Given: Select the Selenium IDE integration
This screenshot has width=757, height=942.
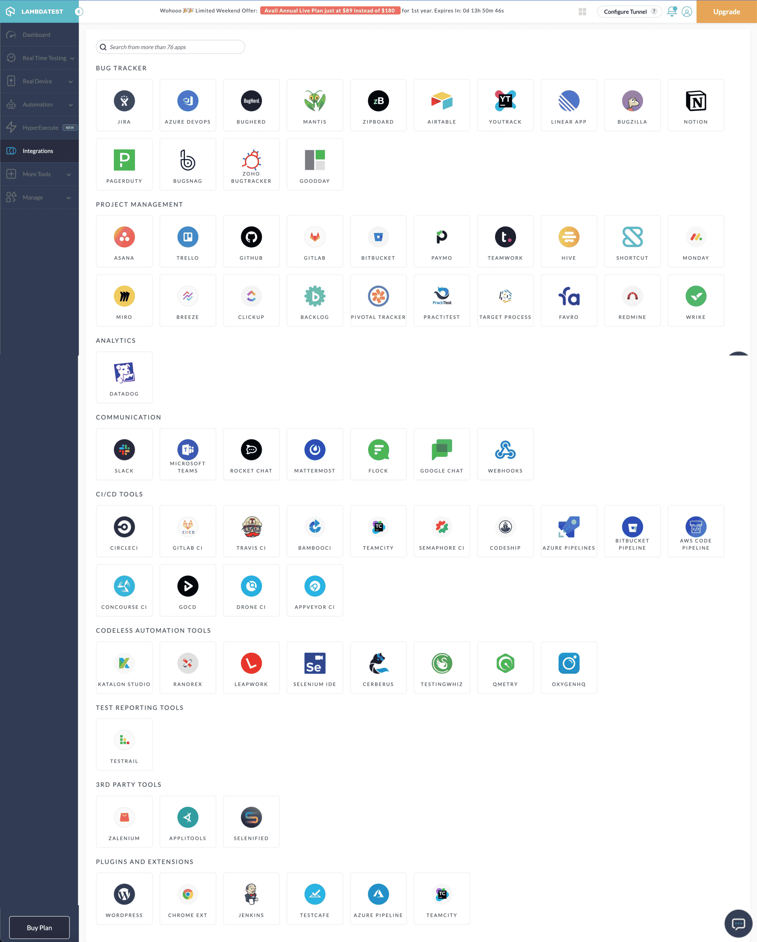Looking at the screenshot, I should click(x=315, y=666).
